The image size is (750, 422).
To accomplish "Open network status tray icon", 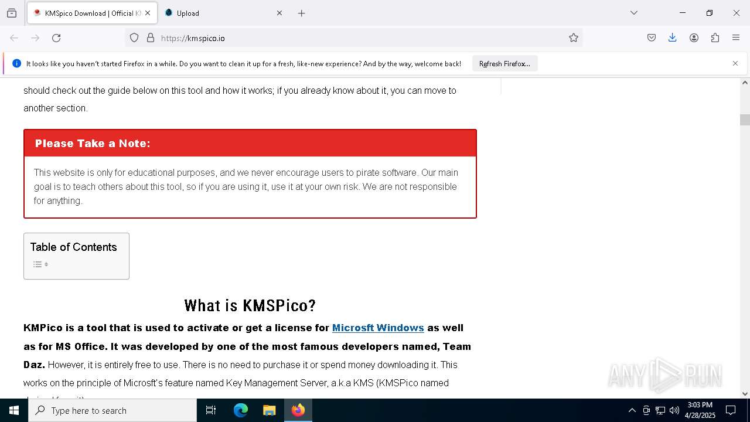I will (x=660, y=410).
